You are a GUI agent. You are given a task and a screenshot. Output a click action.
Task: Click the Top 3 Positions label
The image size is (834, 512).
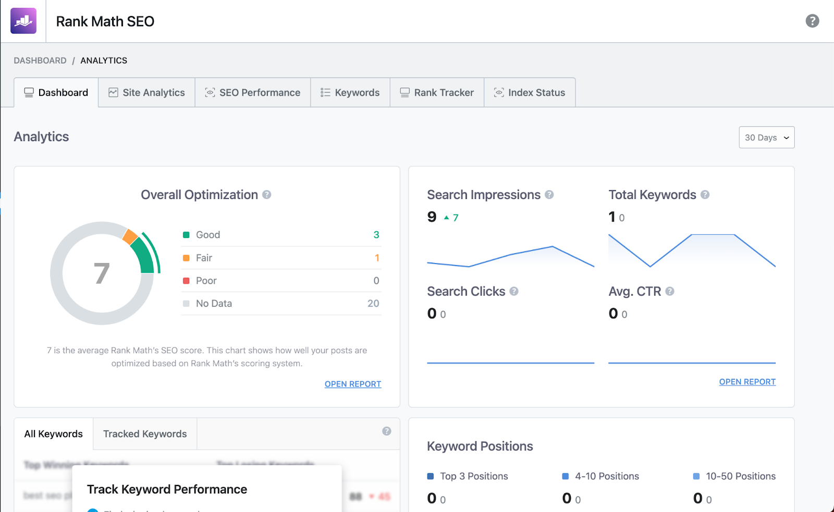(474, 476)
